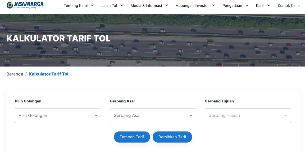The image size is (305, 151).
Task: Open the Jalan Tol menu
Action: point(109,6)
